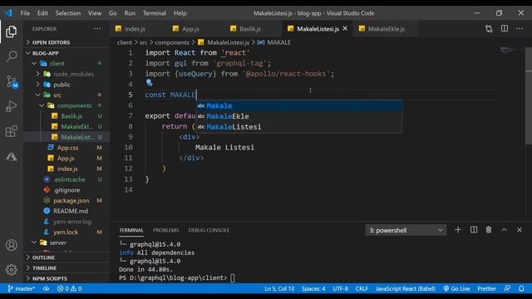Split the editor to the right

click(505, 29)
